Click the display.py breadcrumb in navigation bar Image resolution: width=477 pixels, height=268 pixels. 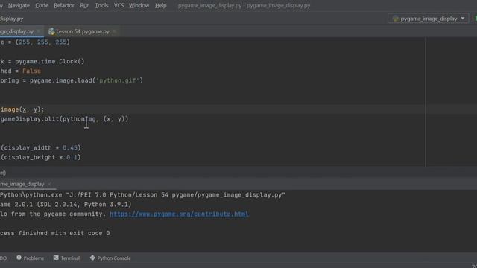click(12, 19)
